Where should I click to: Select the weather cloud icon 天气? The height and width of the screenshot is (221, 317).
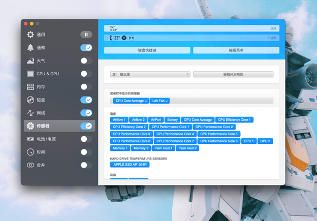(x=30, y=60)
